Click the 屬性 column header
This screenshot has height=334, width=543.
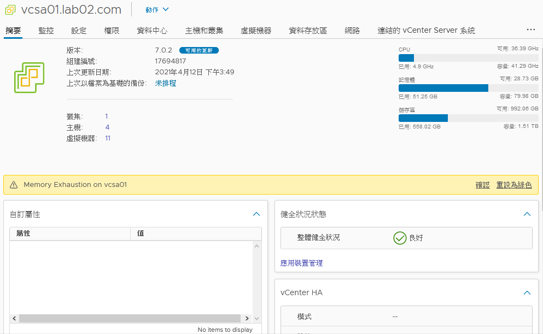pos(70,233)
